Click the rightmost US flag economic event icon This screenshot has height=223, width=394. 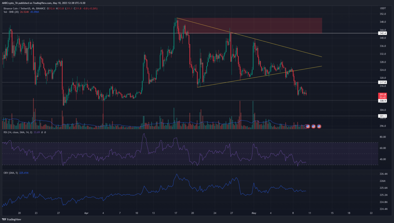319,126
